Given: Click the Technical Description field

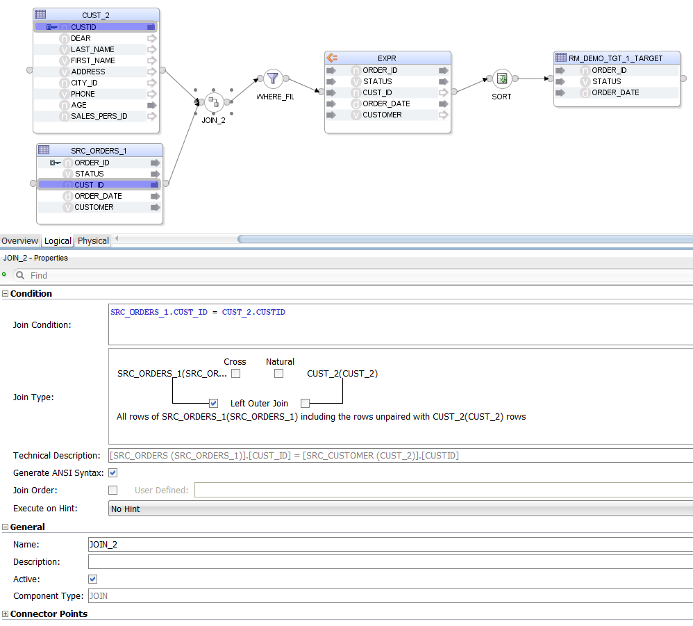Looking at the screenshot, I should pyautogui.click(x=401, y=455).
